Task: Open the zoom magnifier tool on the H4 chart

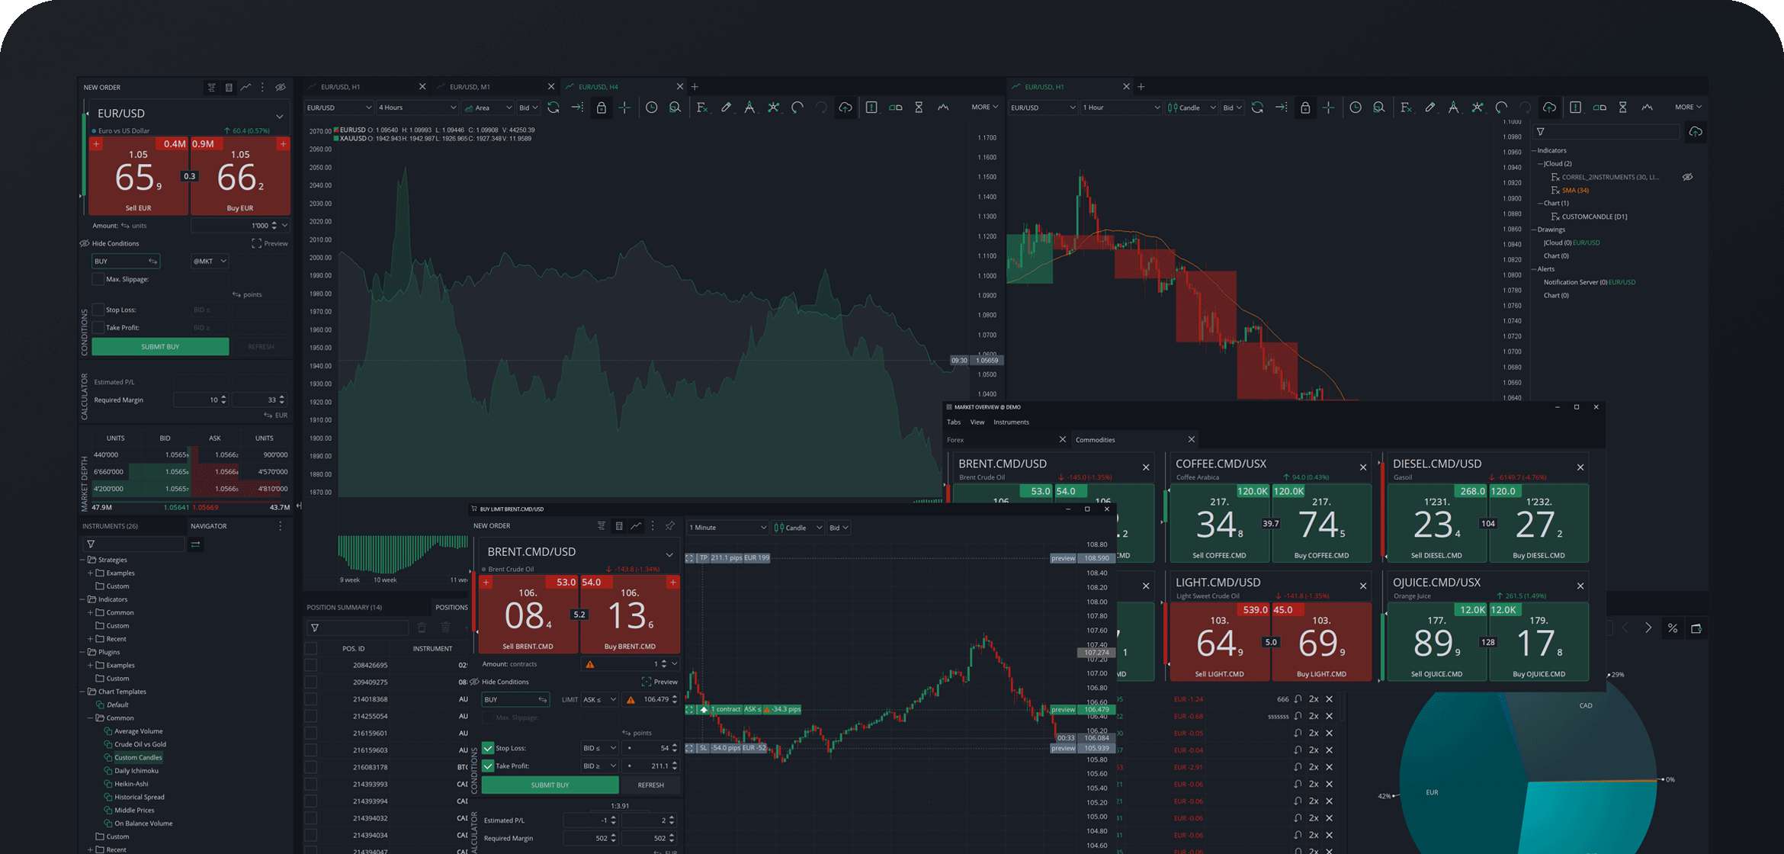Action: tap(675, 108)
